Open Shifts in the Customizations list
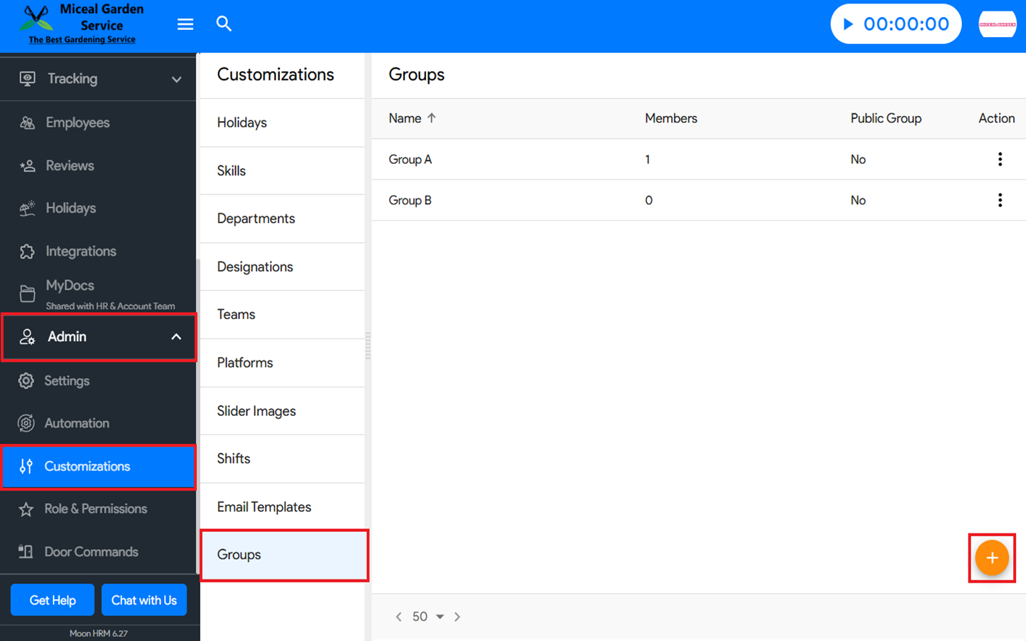Screen dimensions: 1026x641 234,459
